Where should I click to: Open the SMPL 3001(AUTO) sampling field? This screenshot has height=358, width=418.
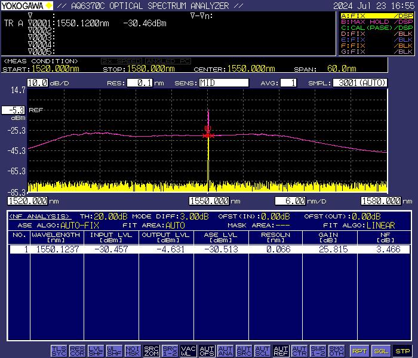tap(359, 83)
